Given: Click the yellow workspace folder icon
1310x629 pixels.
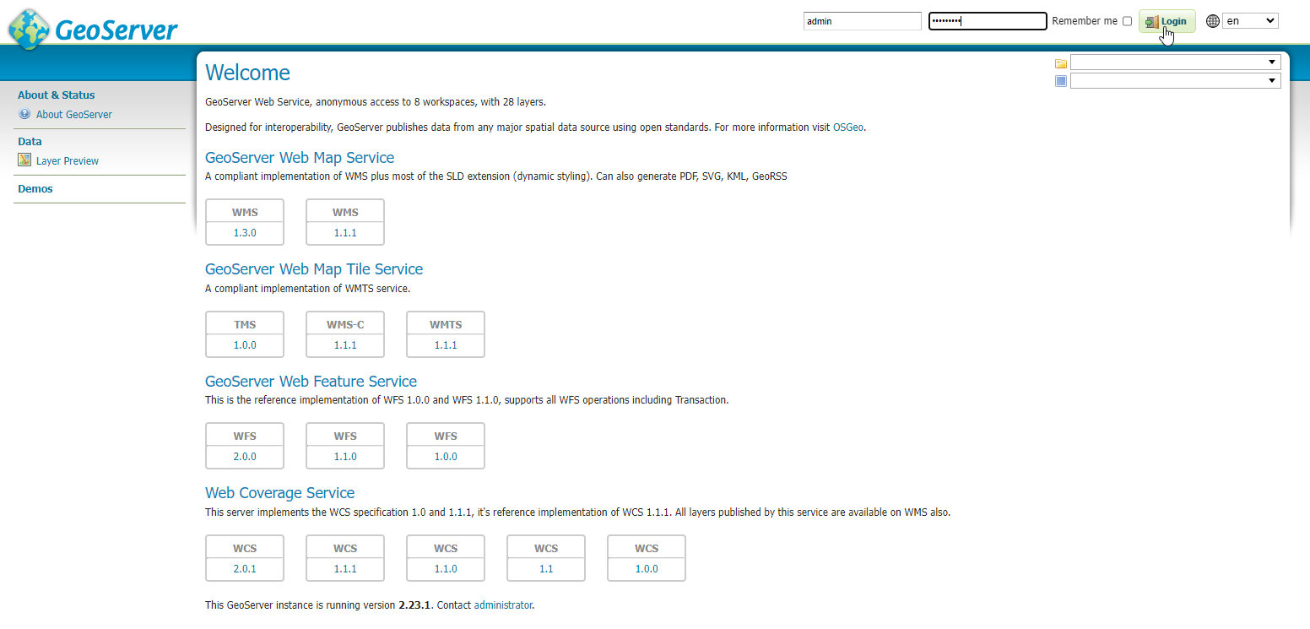Looking at the screenshot, I should point(1061,62).
